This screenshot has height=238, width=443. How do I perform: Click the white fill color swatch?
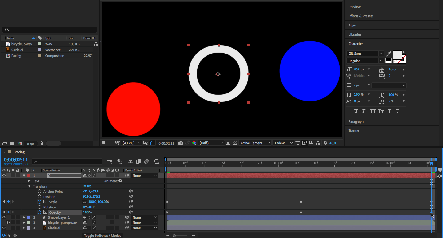tap(397, 55)
